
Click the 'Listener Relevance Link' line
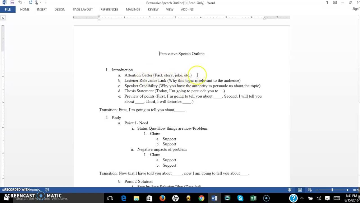182,81
